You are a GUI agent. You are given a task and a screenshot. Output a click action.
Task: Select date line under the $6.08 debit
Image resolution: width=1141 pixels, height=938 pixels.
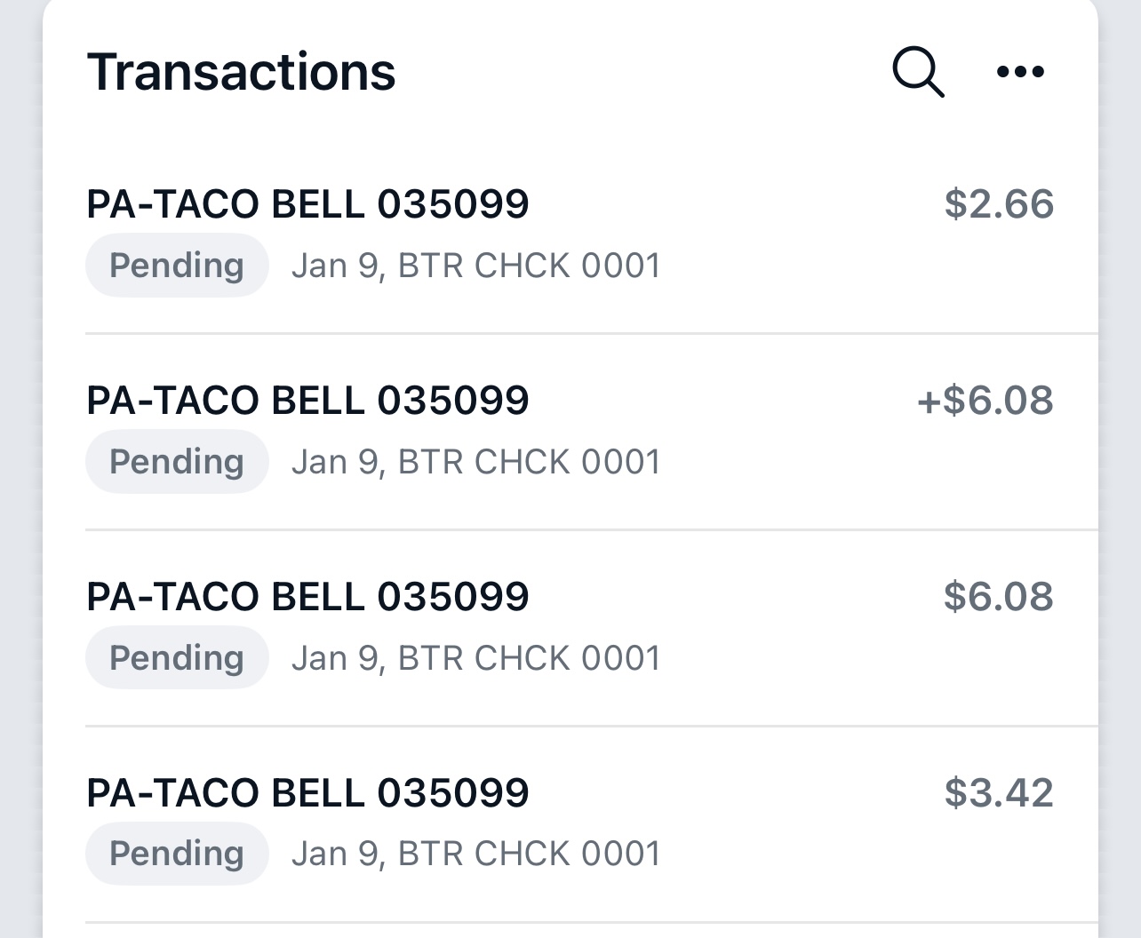coord(475,658)
